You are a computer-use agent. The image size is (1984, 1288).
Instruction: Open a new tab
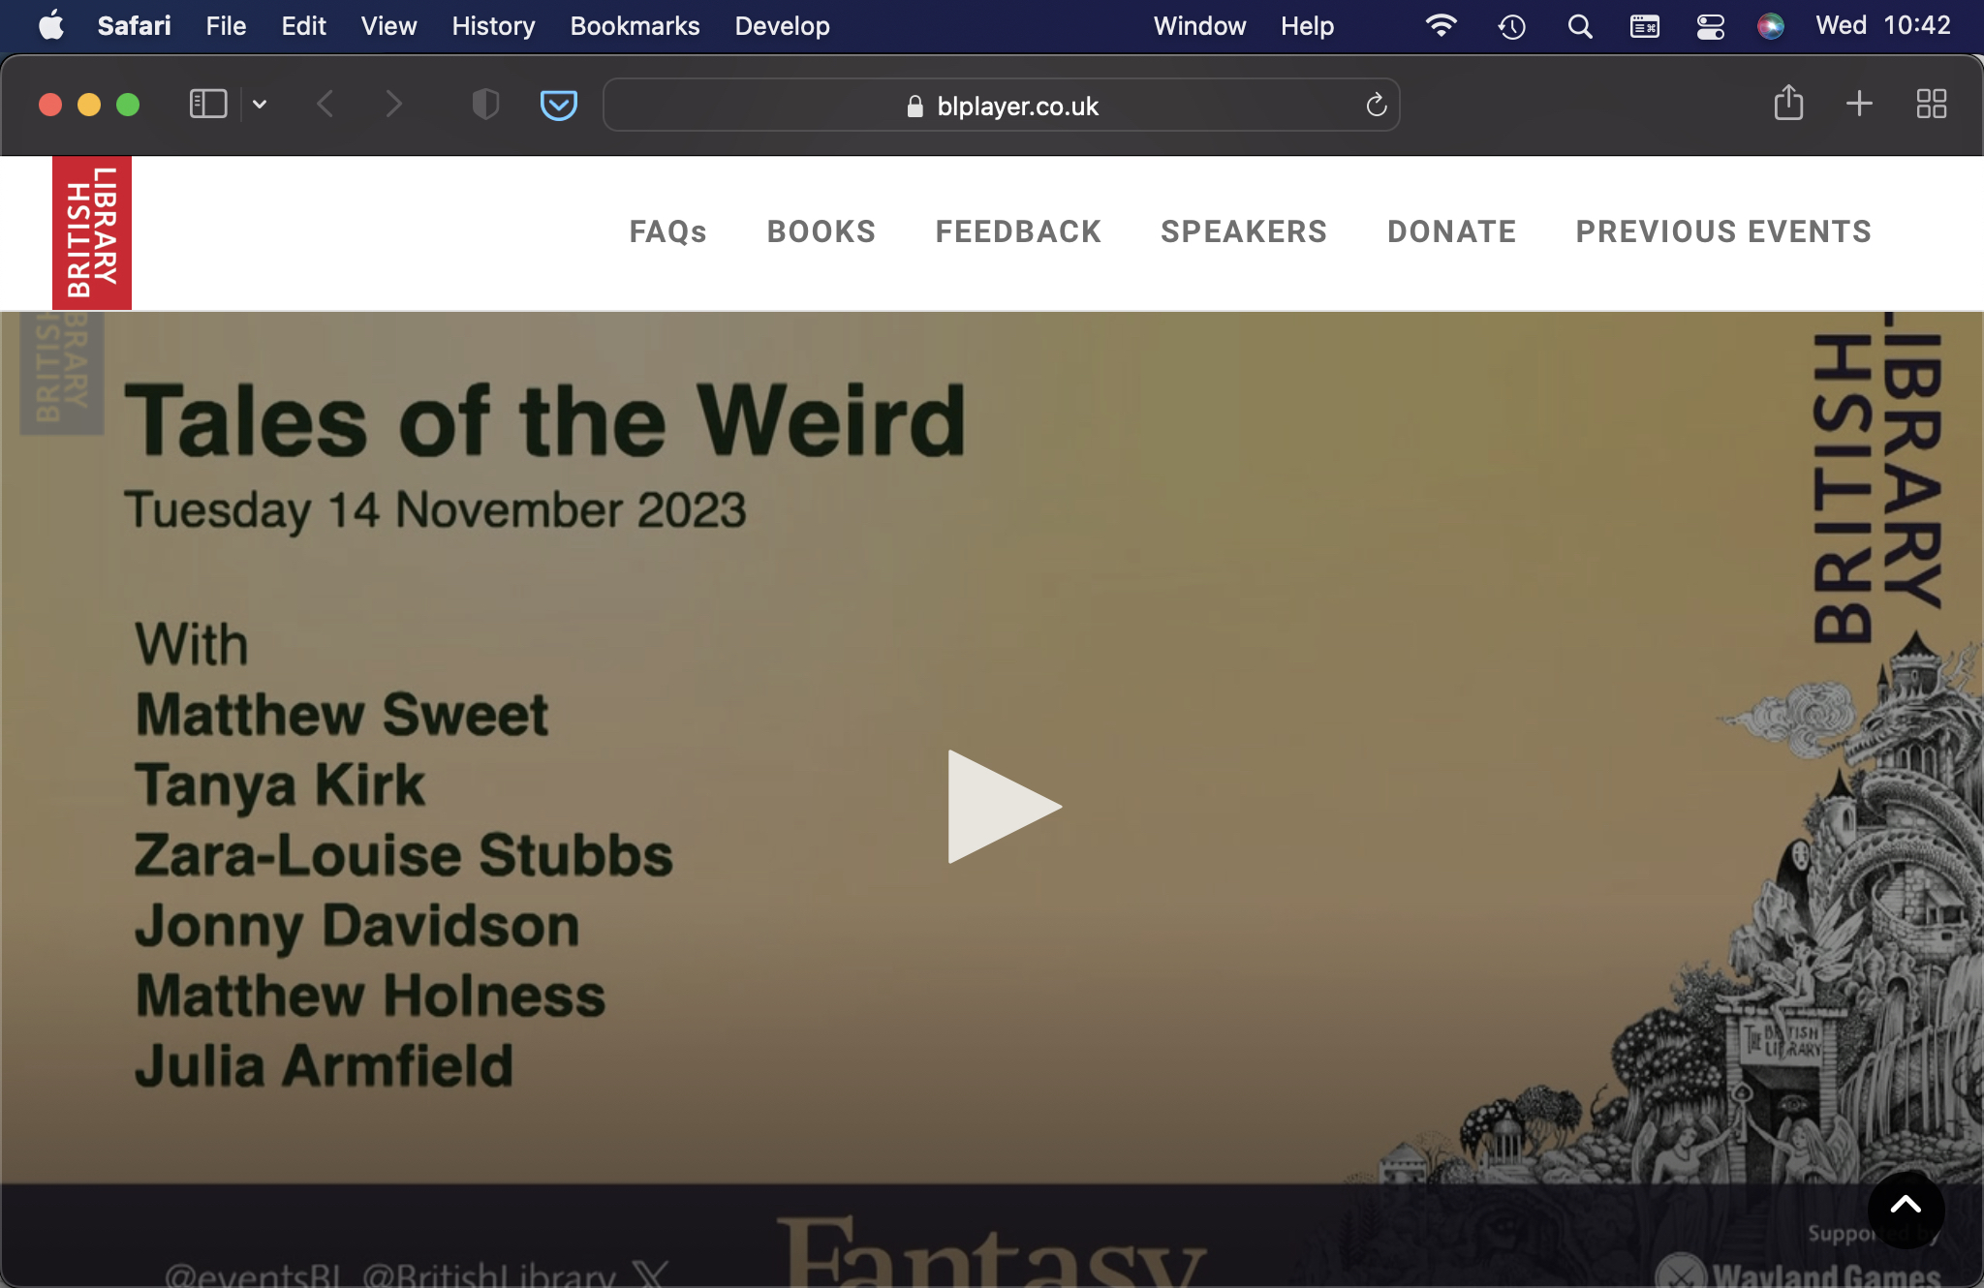1859,104
